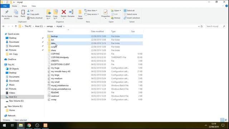Click xampp in address bar path
Screen dimensions: 229x129
point(50,26)
